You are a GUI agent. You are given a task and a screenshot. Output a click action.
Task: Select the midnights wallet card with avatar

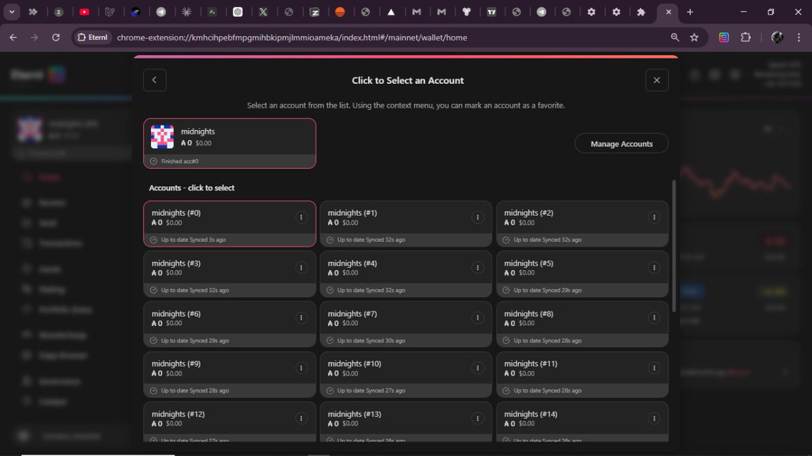tap(230, 143)
